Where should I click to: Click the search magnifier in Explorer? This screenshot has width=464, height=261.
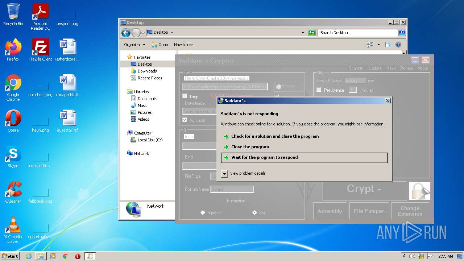(x=402, y=33)
